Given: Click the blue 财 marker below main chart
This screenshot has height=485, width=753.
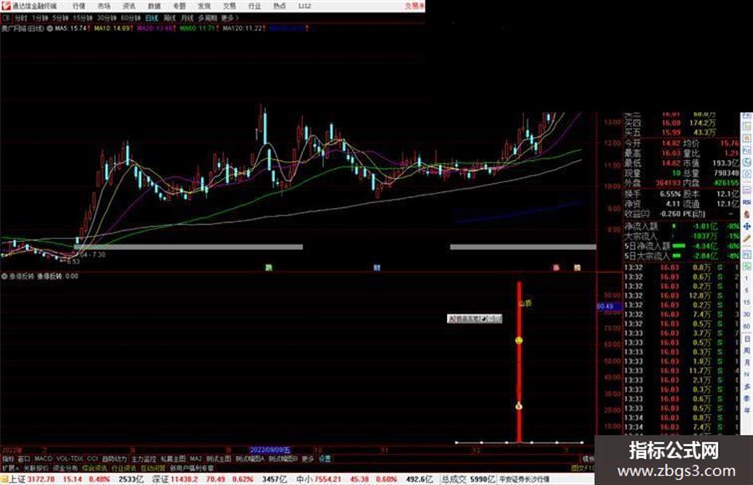Looking at the screenshot, I should coord(377,268).
